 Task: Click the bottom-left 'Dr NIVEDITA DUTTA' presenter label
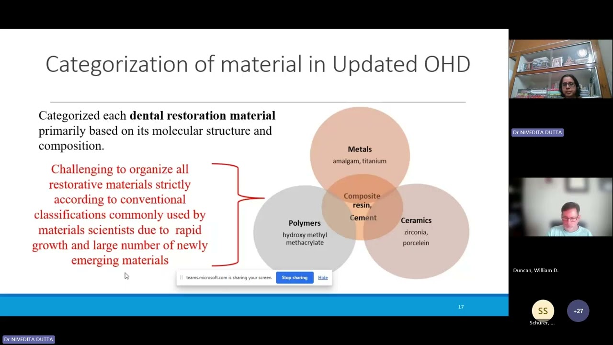pos(28,339)
